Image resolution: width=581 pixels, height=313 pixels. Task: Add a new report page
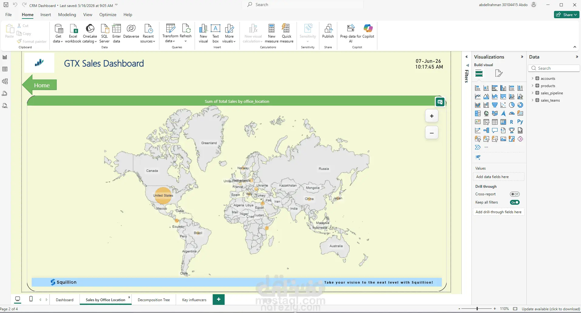point(219,299)
